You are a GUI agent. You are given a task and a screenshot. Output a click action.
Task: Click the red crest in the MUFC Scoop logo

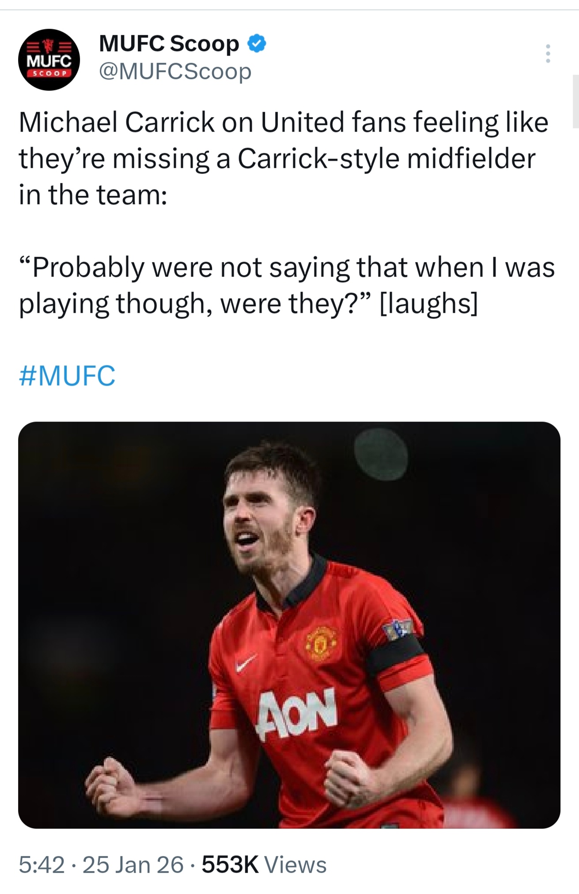pyautogui.click(x=49, y=46)
